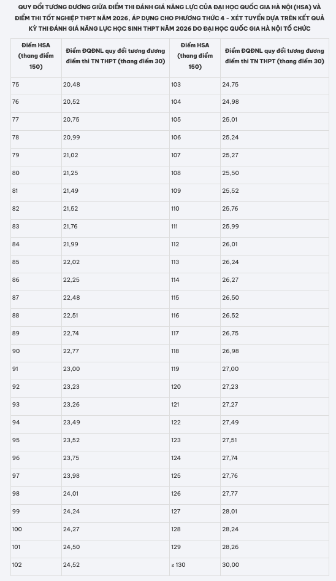The image size is (336, 581).
Task: Click the converted value 26,50
Action: tap(275, 297)
